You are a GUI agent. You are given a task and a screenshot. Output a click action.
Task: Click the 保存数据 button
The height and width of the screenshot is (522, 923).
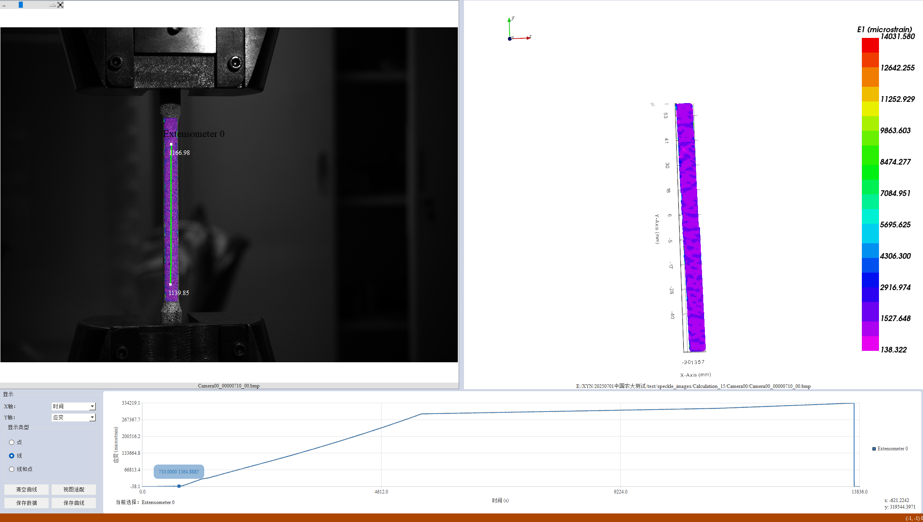pyautogui.click(x=26, y=503)
